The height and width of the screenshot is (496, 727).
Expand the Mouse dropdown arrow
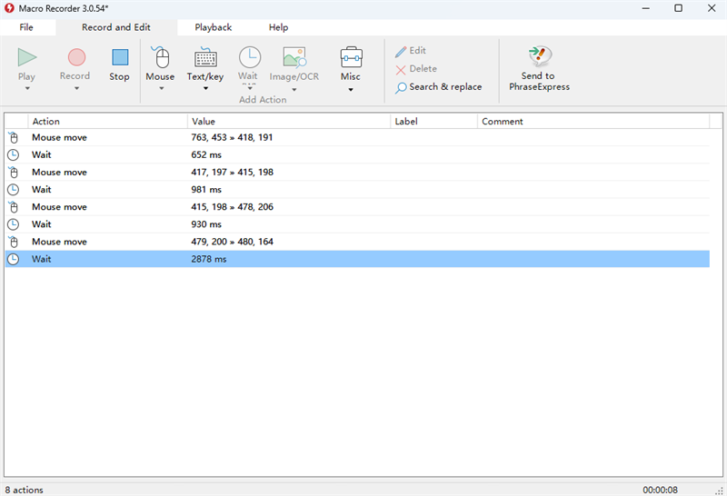point(161,89)
